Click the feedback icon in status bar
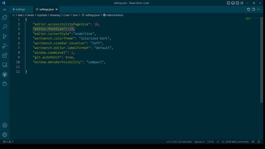 (253, 142)
